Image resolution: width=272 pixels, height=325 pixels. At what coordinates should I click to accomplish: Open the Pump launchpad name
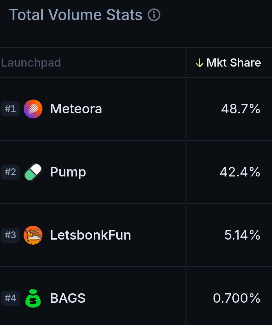(68, 172)
